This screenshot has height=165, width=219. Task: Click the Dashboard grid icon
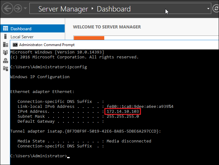point(6,28)
